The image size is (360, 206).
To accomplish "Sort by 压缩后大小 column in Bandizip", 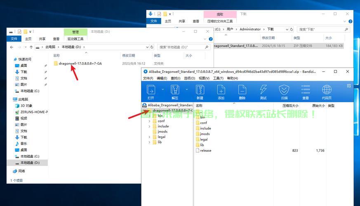I will coord(290,106).
